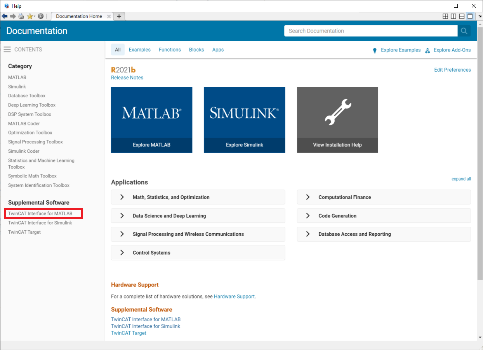483x350 pixels.
Task: Open a new tab with the plus button
Action: 119,16
